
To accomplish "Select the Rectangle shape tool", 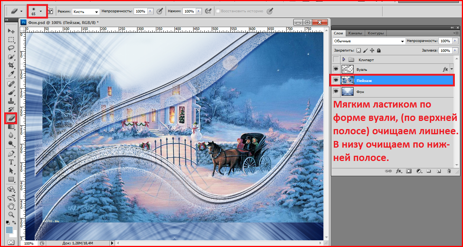I will (x=11, y=179).
